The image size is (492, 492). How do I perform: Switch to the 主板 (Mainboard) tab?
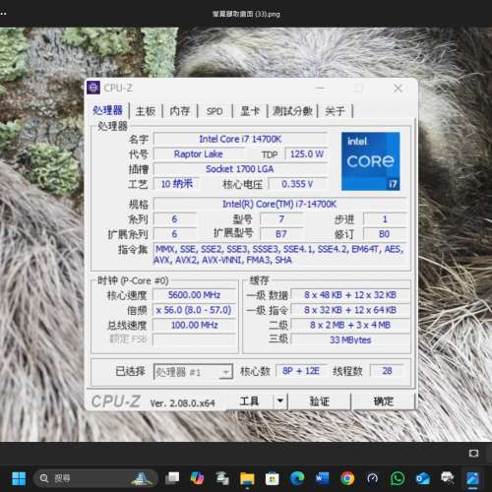146,111
